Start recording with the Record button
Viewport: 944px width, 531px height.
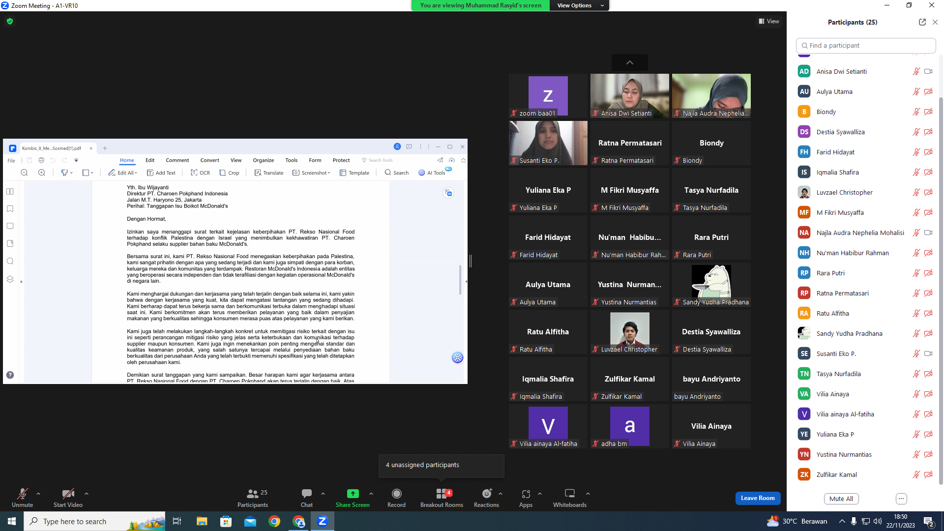coord(396,498)
